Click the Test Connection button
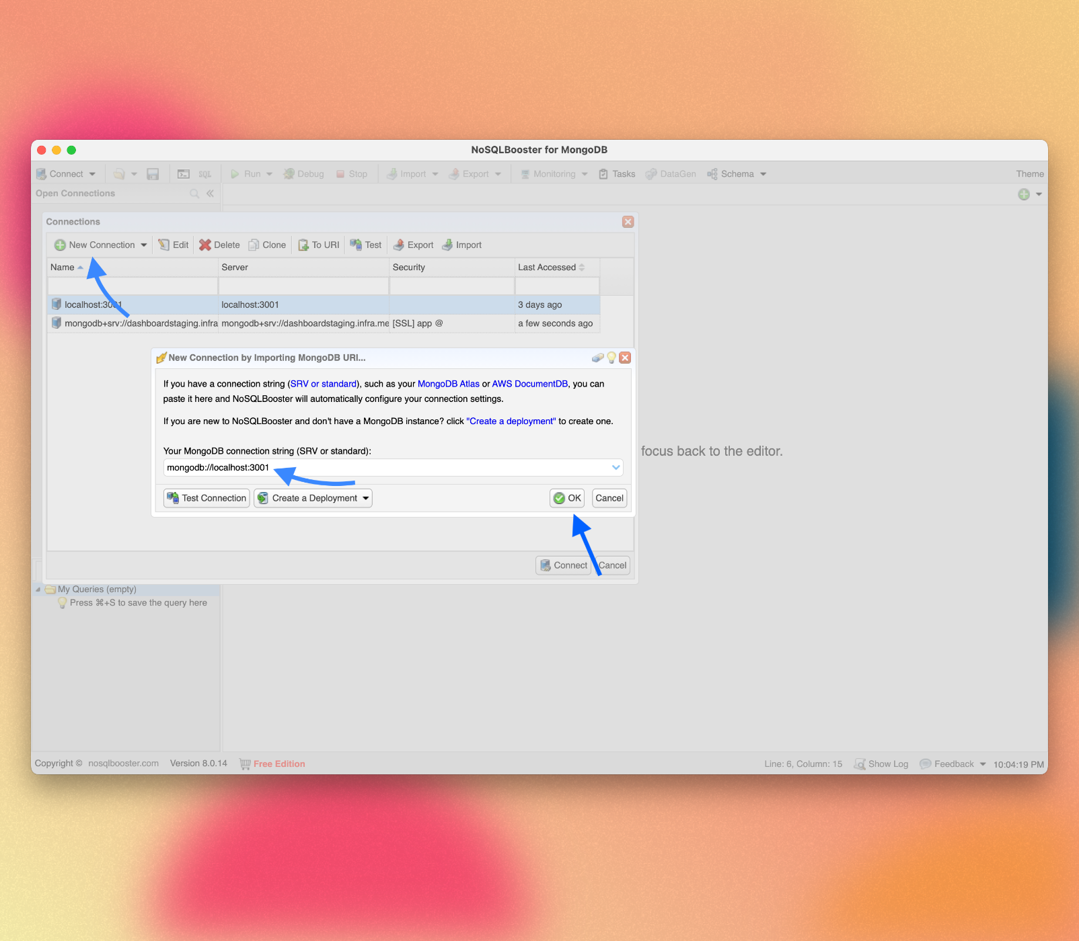1079x941 pixels. coord(207,498)
